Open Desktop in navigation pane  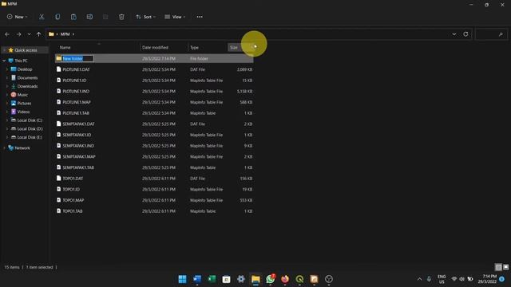coord(25,69)
